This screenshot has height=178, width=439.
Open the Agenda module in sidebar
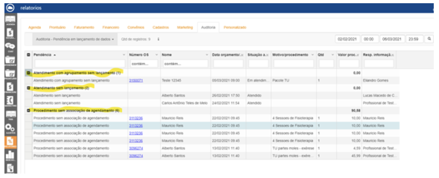(10, 20)
